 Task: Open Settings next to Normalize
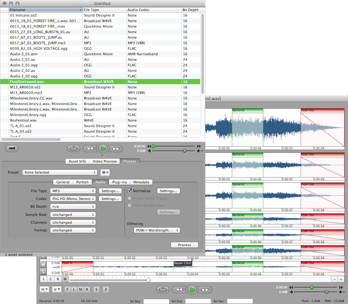coord(169,190)
